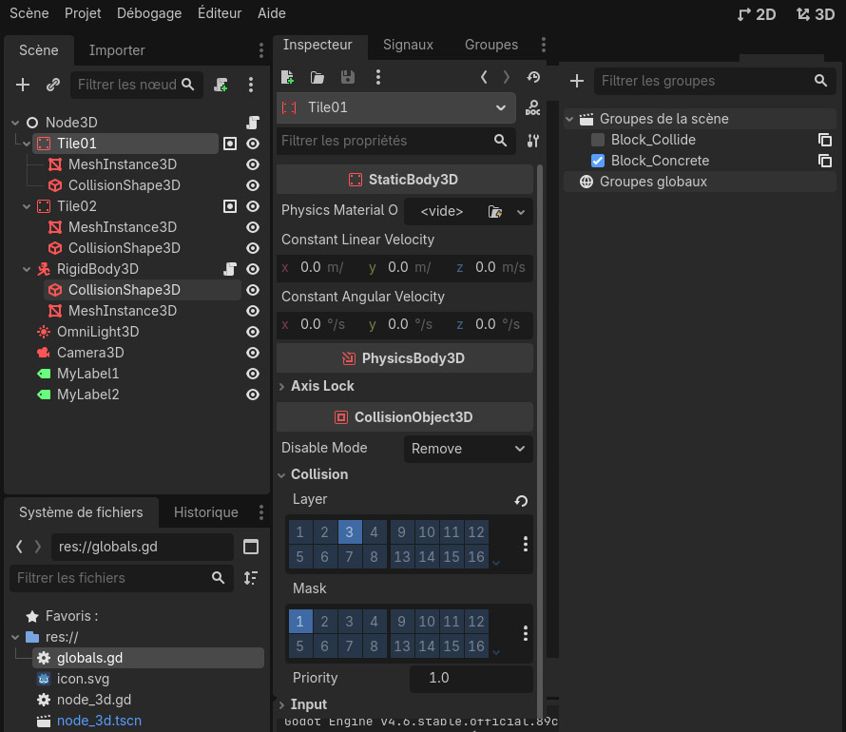
Task: Open the Disable Mode dropdown
Action: tap(468, 449)
